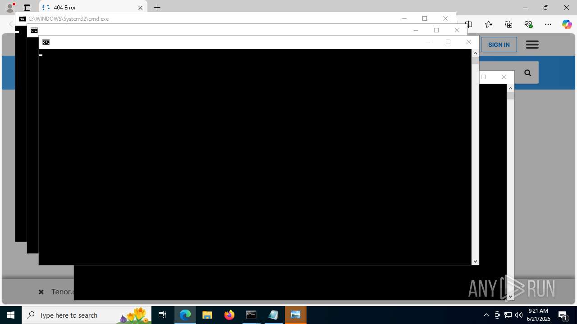Click the cmd.exe title bar icon
Screen dimensions: 577x324
tap(22, 19)
